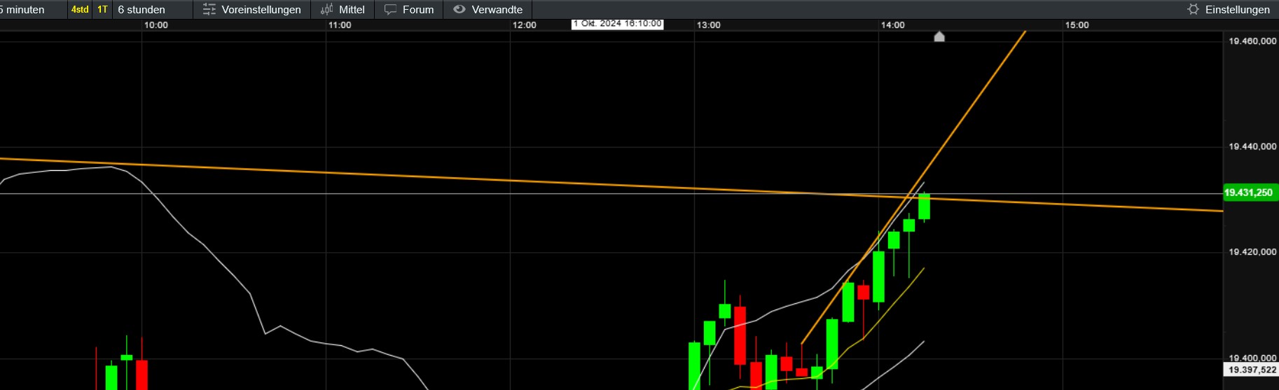Click the Forum speech bubble icon
This screenshot has height=390, width=1279.
click(391, 10)
